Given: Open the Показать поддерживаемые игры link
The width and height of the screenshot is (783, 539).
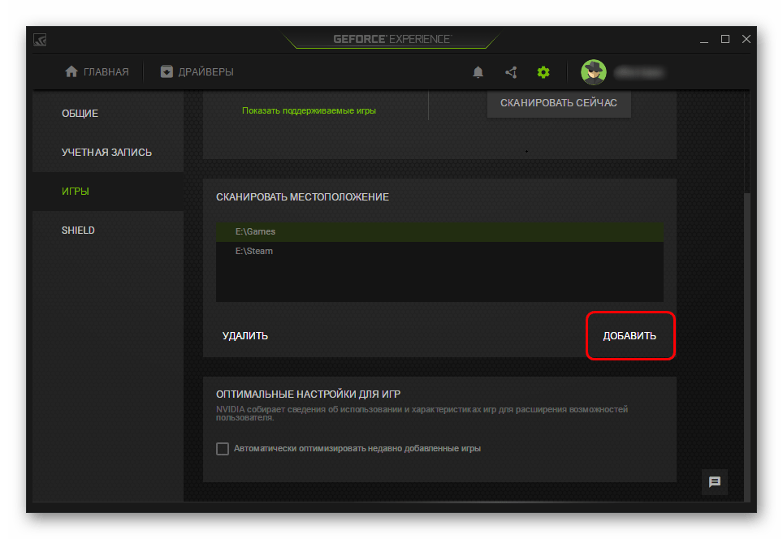Looking at the screenshot, I should click(309, 110).
